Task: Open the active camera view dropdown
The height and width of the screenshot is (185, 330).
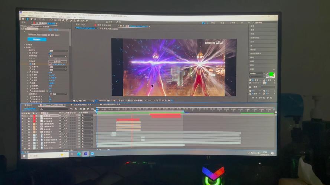Action: 140,101
